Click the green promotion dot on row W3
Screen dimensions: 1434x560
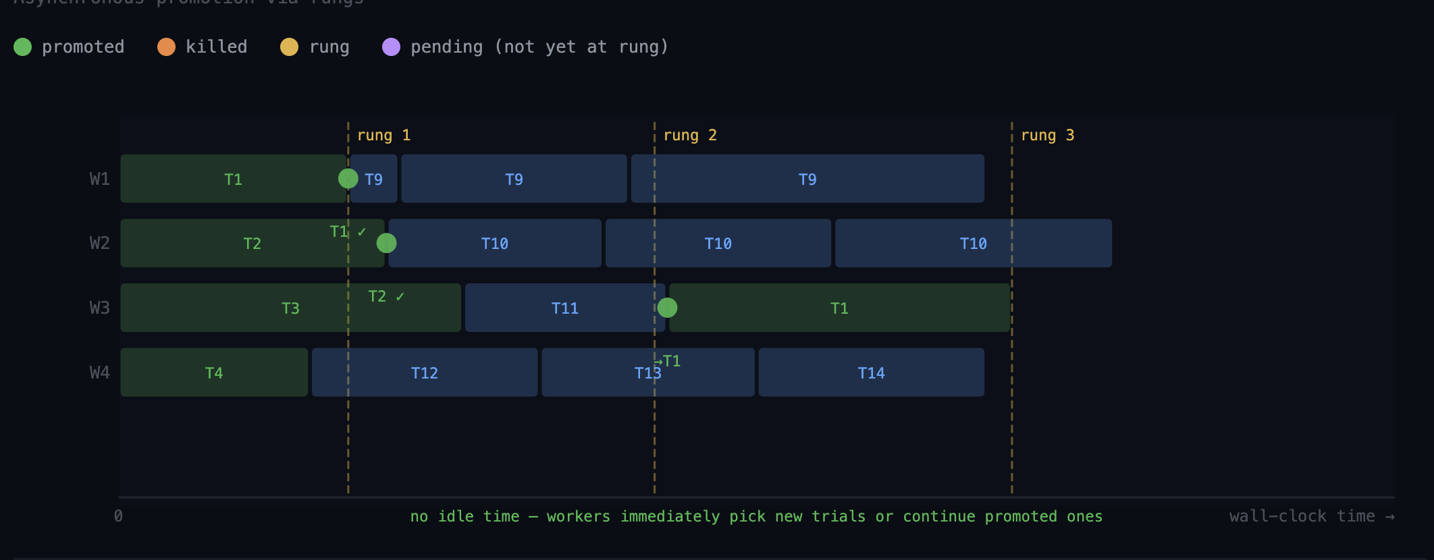click(667, 308)
